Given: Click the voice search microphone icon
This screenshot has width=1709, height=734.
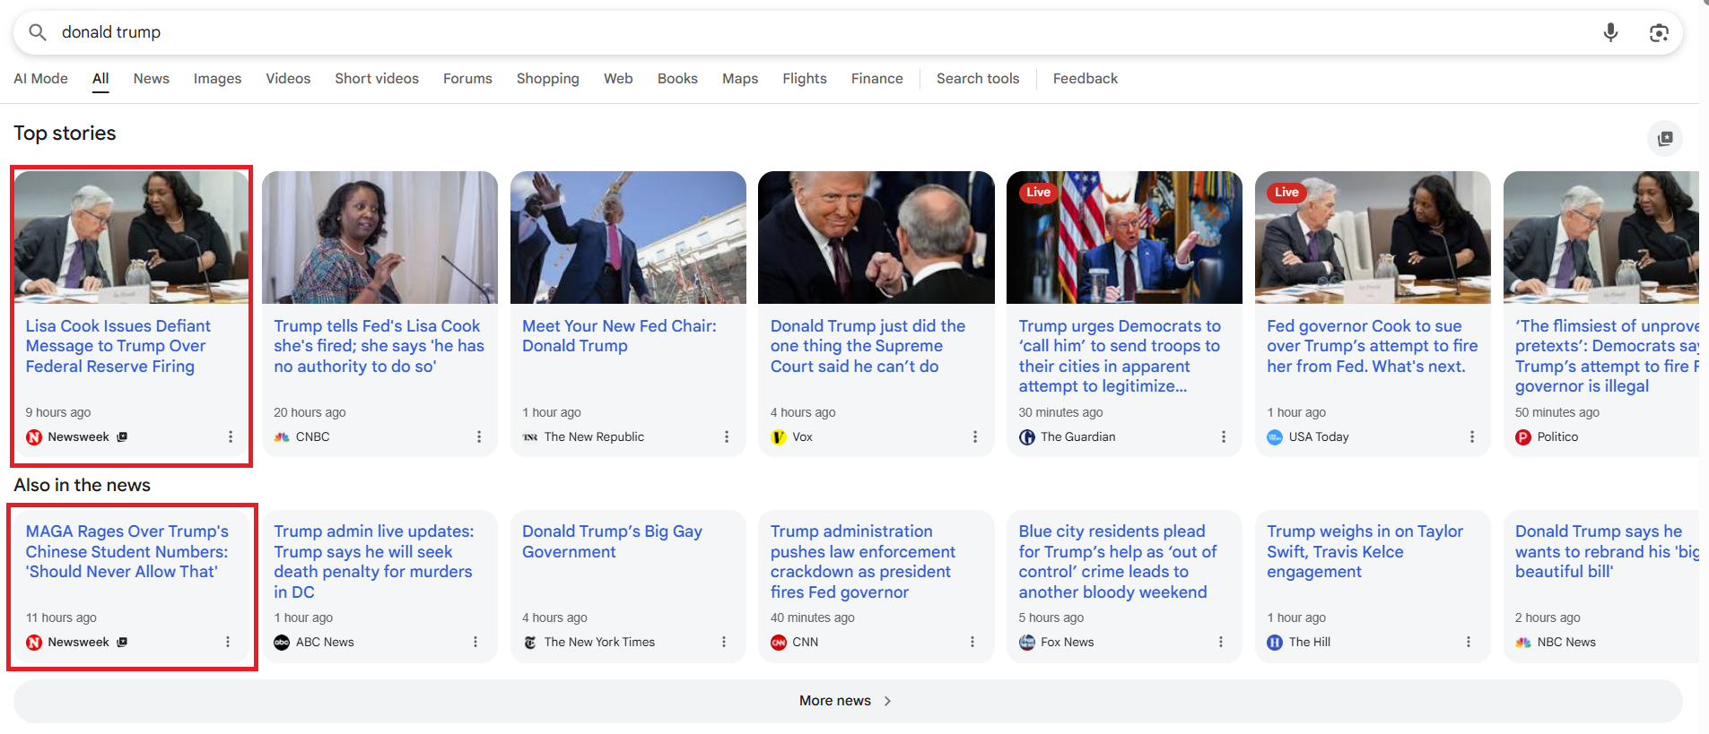Looking at the screenshot, I should [1610, 32].
